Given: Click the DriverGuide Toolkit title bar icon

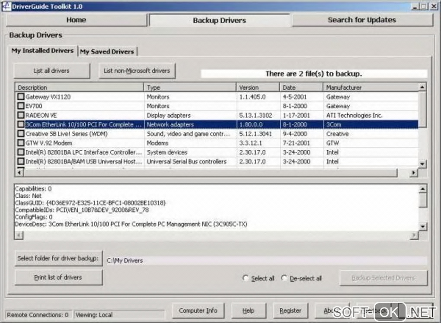Looking at the screenshot, I should [x=6, y=6].
